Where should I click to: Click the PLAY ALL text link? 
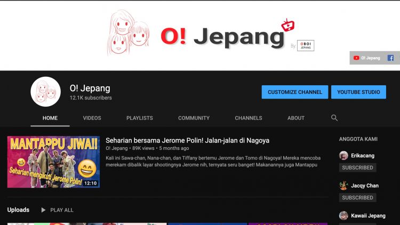(62, 210)
